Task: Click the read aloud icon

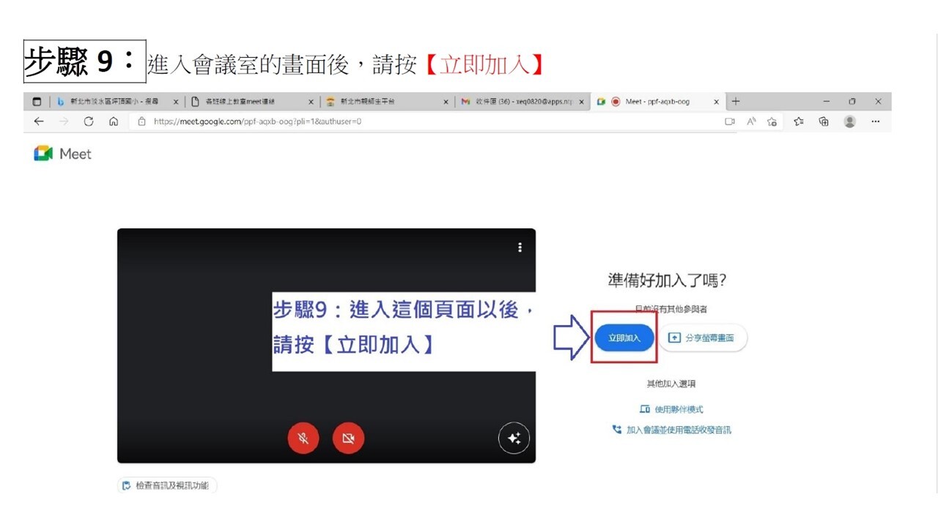Action: pos(751,122)
